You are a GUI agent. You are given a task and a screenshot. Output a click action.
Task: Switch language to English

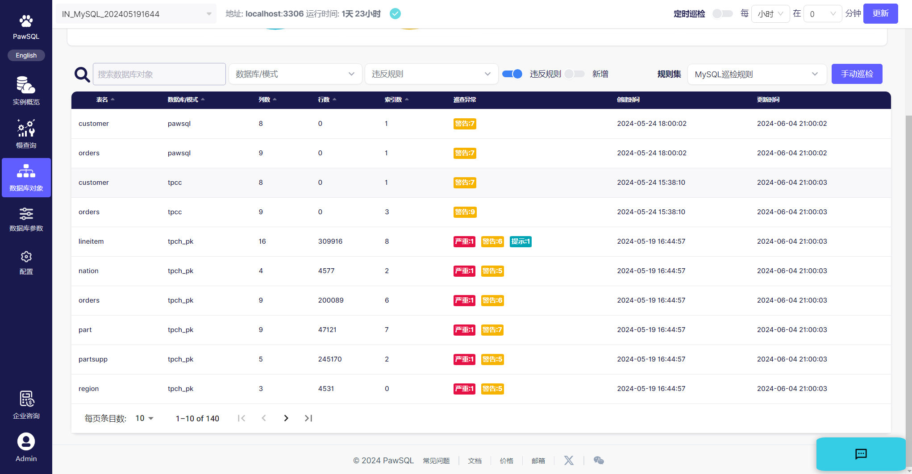click(26, 55)
